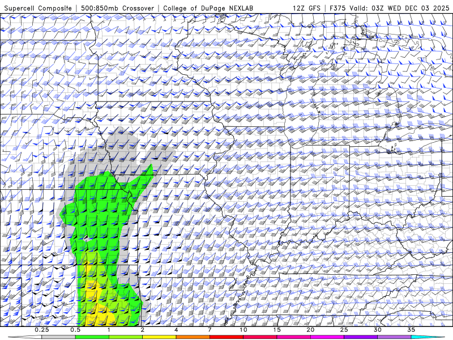Screen dimensions: 453x340
Task: Select the violet 25–30 color bar segment
Action: 361,337
